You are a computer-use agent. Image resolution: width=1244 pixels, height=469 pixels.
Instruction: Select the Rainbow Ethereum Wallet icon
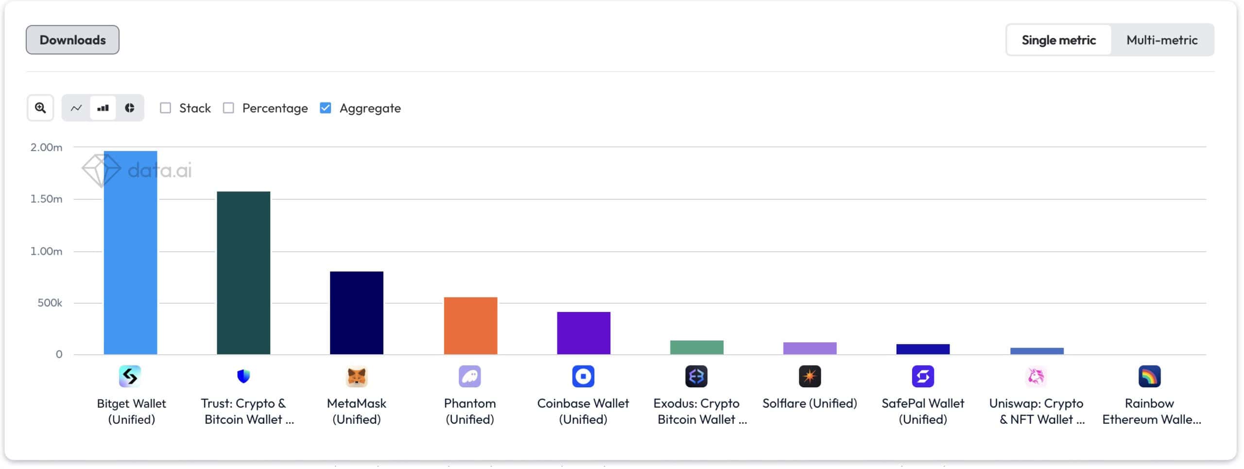(x=1149, y=376)
